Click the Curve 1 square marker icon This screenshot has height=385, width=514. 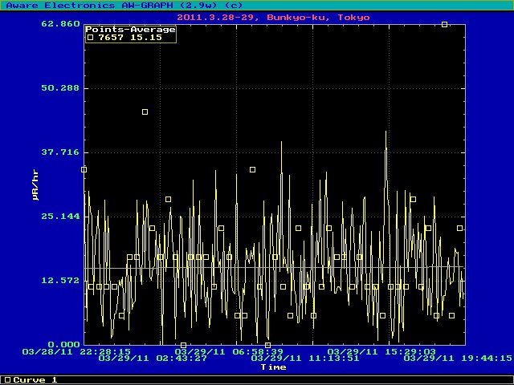[7, 379]
